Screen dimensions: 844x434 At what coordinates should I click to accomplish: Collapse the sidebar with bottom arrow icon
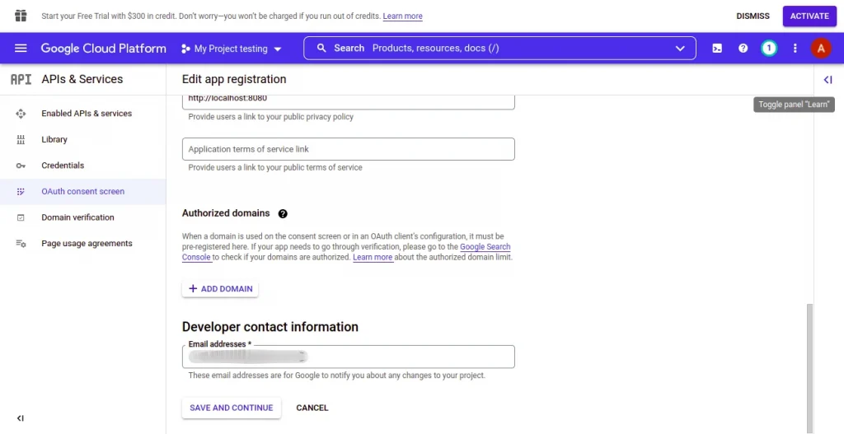(x=21, y=418)
